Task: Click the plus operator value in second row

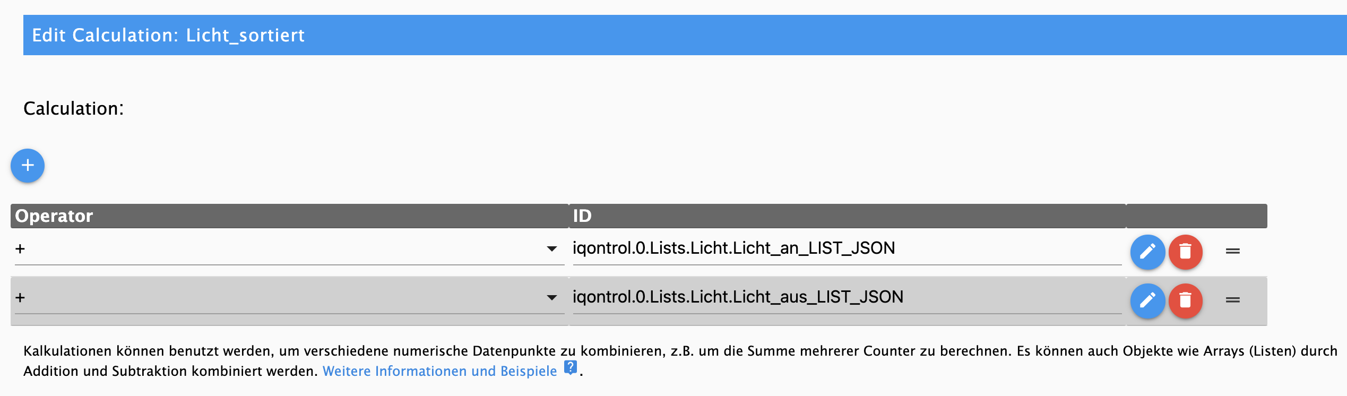Action: 20,297
